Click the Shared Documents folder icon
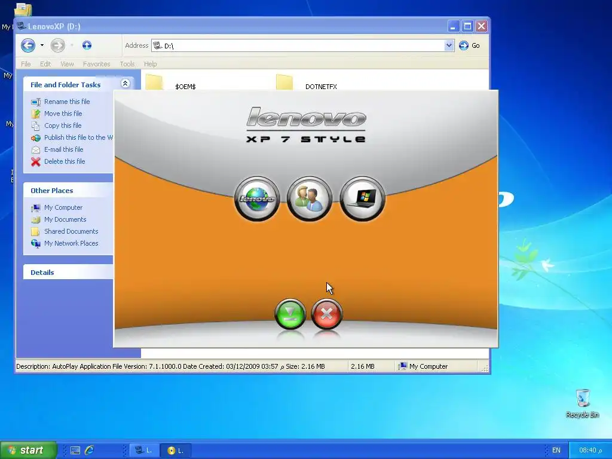This screenshot has width=612, height=459. [x=35, y=231]
